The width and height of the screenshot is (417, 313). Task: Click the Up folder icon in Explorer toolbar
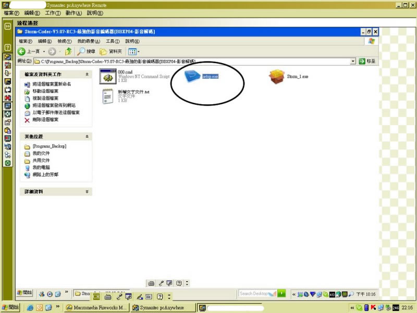(68, 51)
